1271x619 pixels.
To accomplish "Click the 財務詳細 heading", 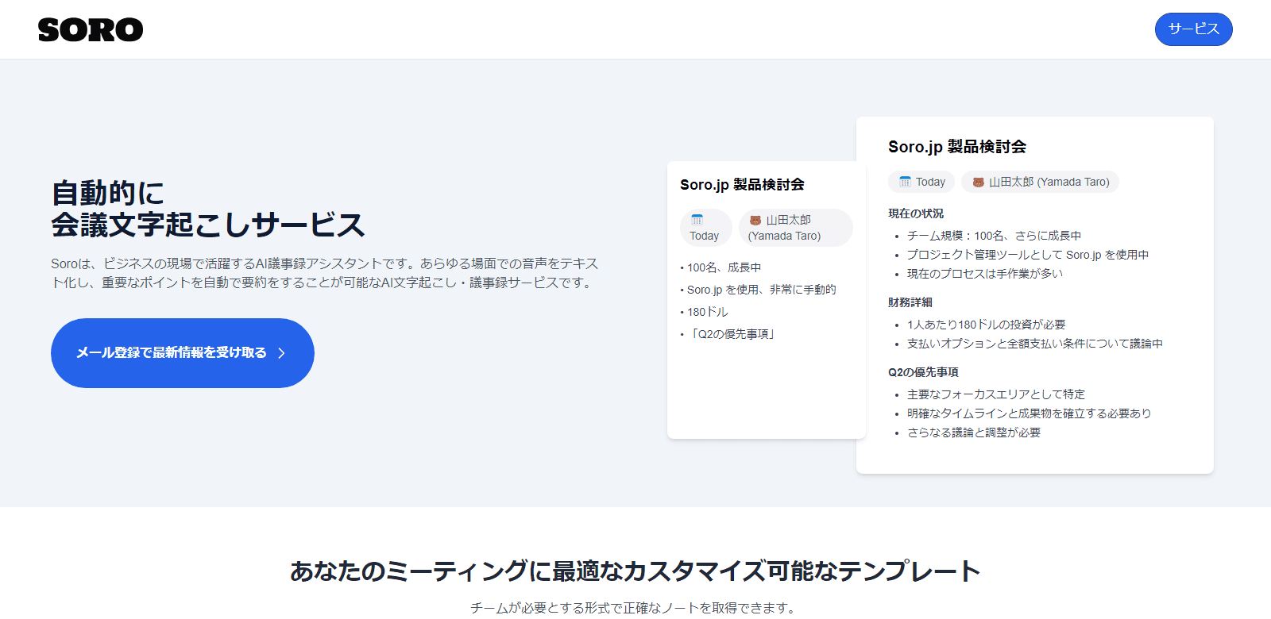I will tap(910, 302).
